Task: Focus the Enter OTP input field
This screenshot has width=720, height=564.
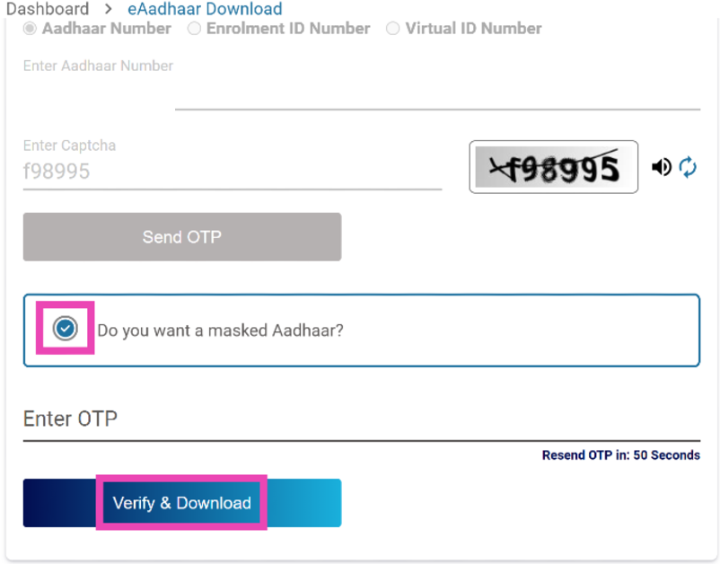Action: (x=359, y=419)
